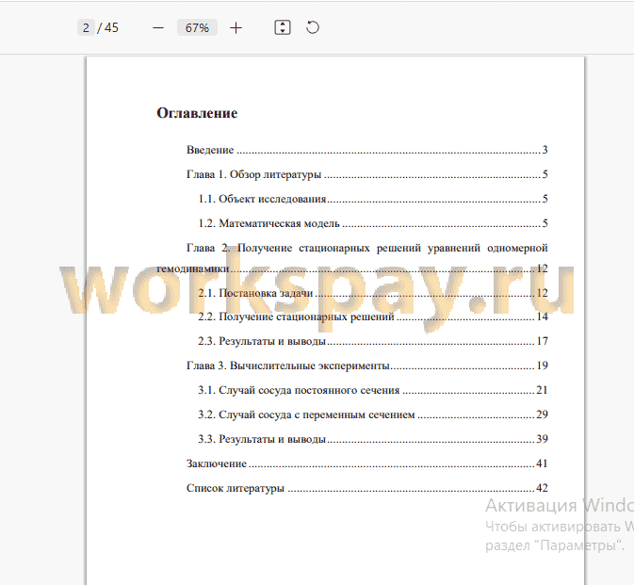Open Глава 3. Вычислительные эксперименты entry
This screenshot has height=585, width=634.
[x=366, y=366]
